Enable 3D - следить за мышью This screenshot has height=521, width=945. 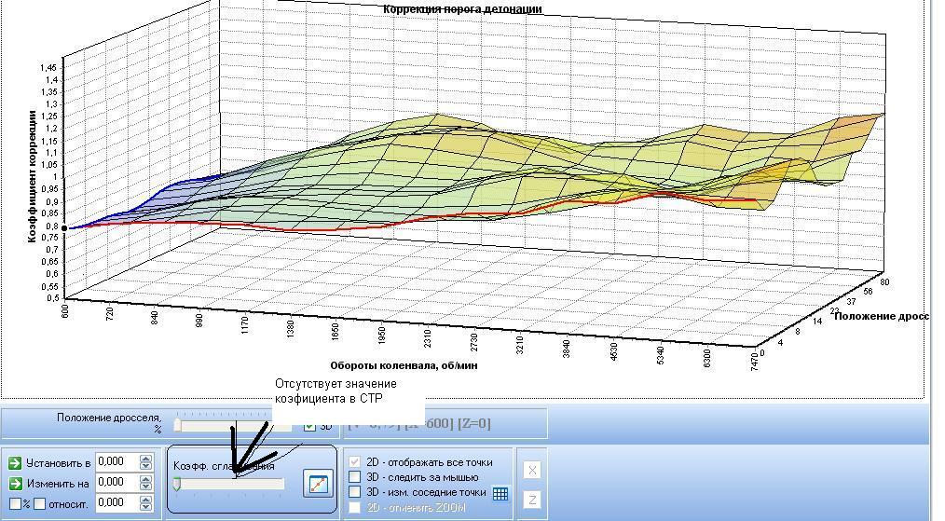point(355,477)
